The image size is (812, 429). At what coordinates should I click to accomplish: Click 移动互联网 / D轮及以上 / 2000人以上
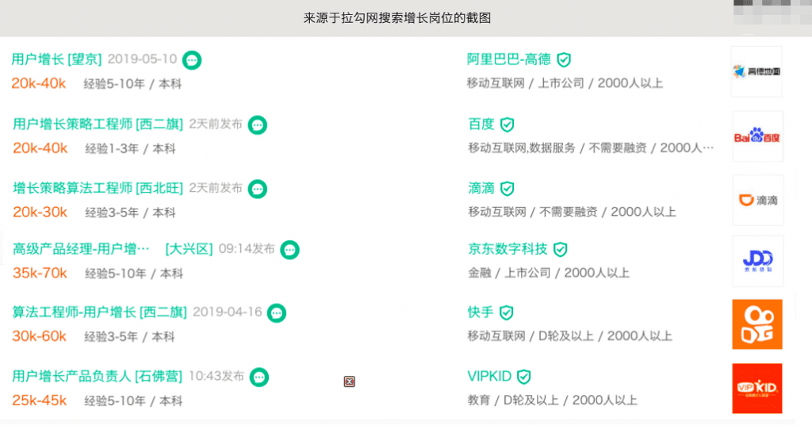pyautogui.click(x=569, y=336)
